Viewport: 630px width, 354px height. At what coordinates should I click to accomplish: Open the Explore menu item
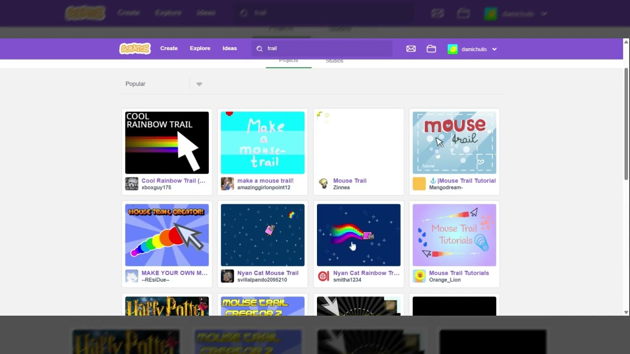200,48
